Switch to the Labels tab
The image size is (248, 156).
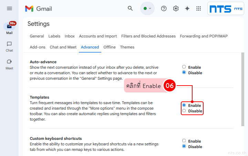coord(54,36)
